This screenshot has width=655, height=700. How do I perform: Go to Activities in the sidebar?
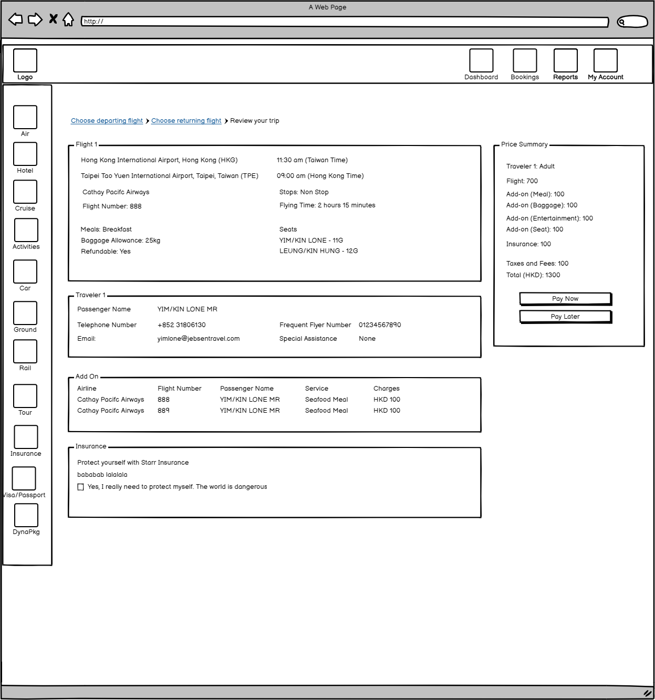pos(26,230)
